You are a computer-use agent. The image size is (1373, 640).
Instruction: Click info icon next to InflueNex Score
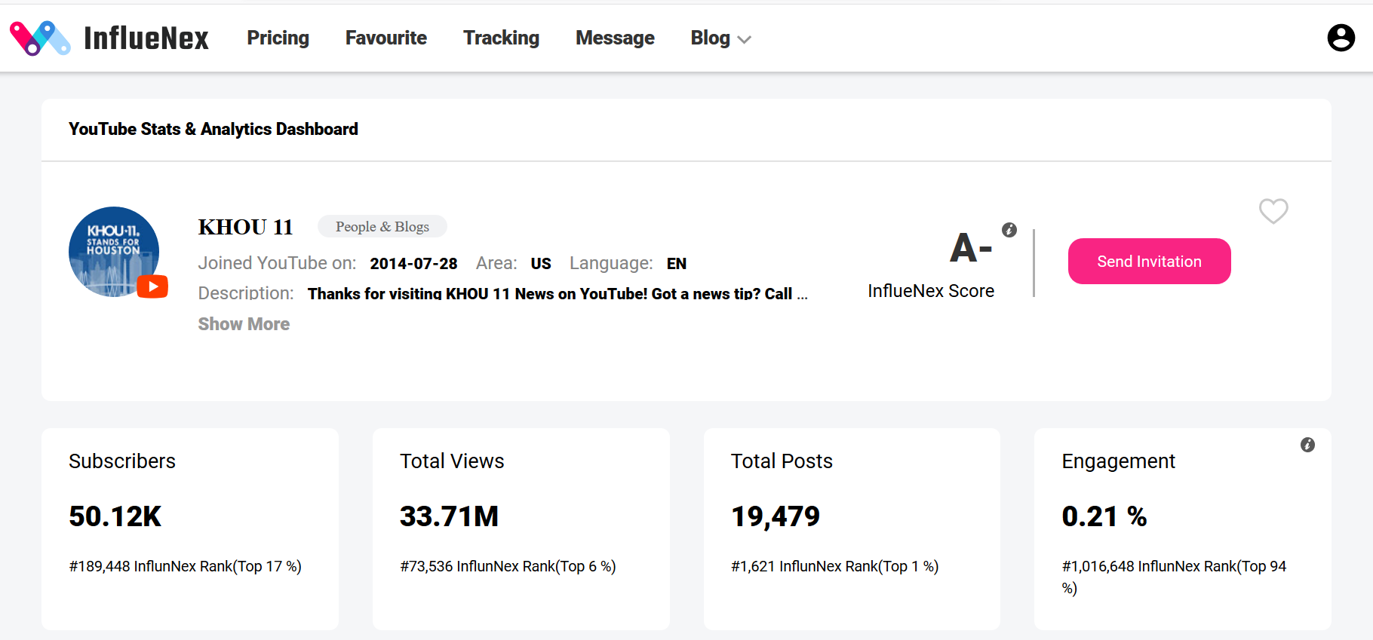point(1009,230)
